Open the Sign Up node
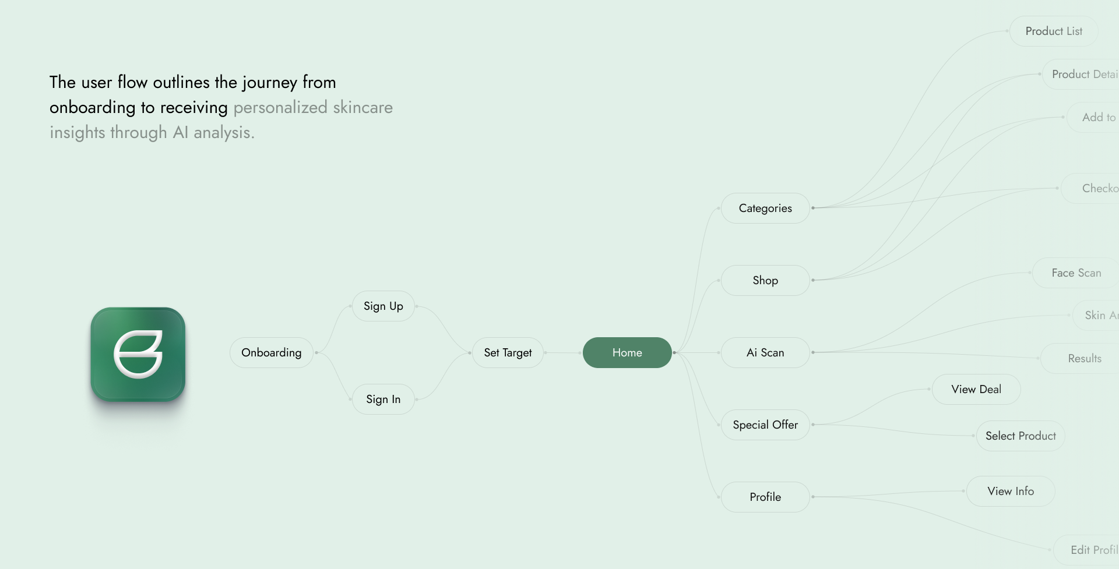The height and width of the screenshot is (569, 1119). 383,306
